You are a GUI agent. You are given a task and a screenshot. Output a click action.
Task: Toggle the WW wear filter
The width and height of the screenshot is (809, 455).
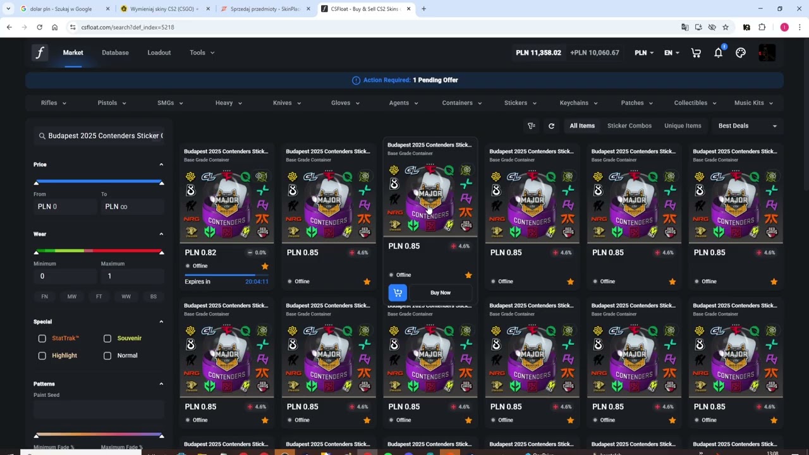126,296
